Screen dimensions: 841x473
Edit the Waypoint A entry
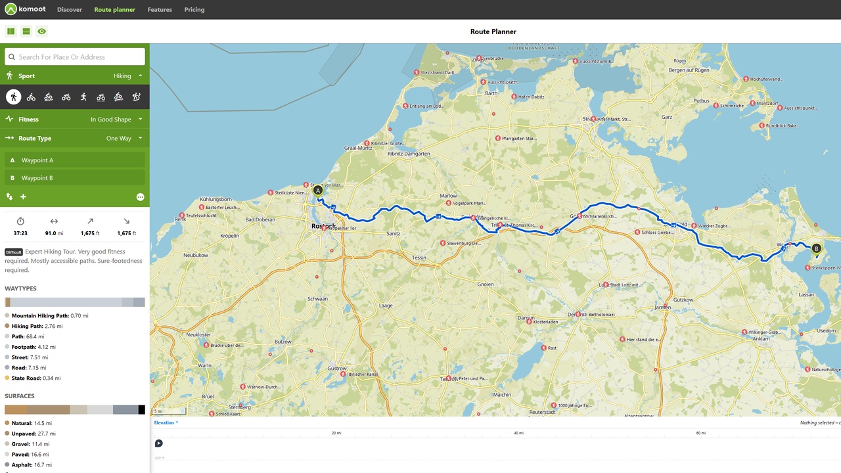coord(75,160)
